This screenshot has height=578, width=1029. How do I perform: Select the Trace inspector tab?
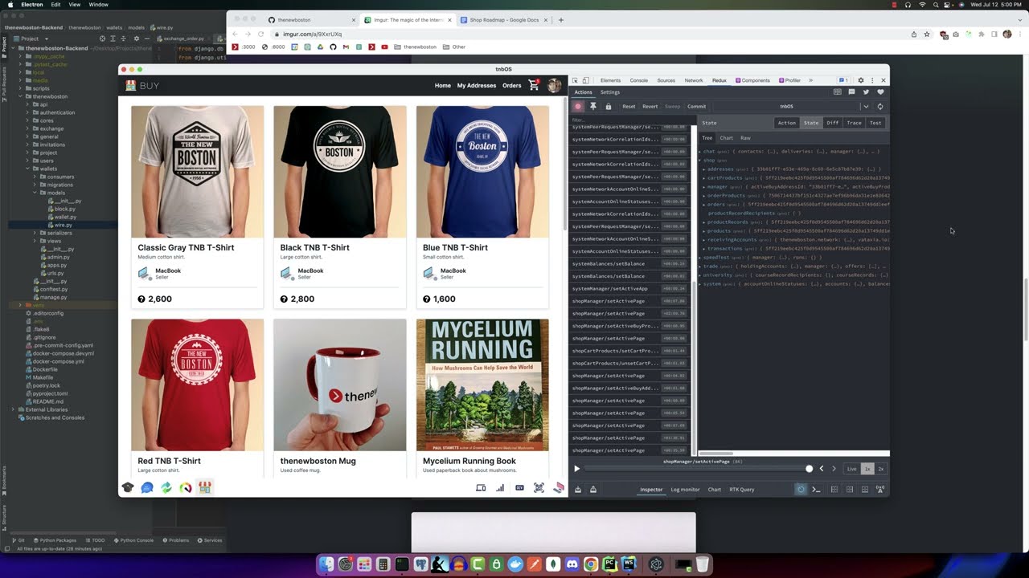tap(854, 123)
